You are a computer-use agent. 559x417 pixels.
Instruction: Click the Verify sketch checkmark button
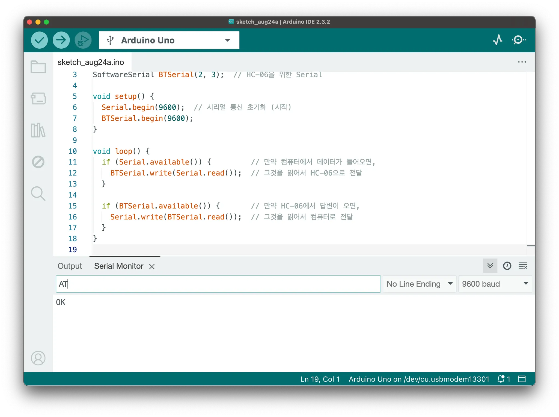[x=39, y=40]
